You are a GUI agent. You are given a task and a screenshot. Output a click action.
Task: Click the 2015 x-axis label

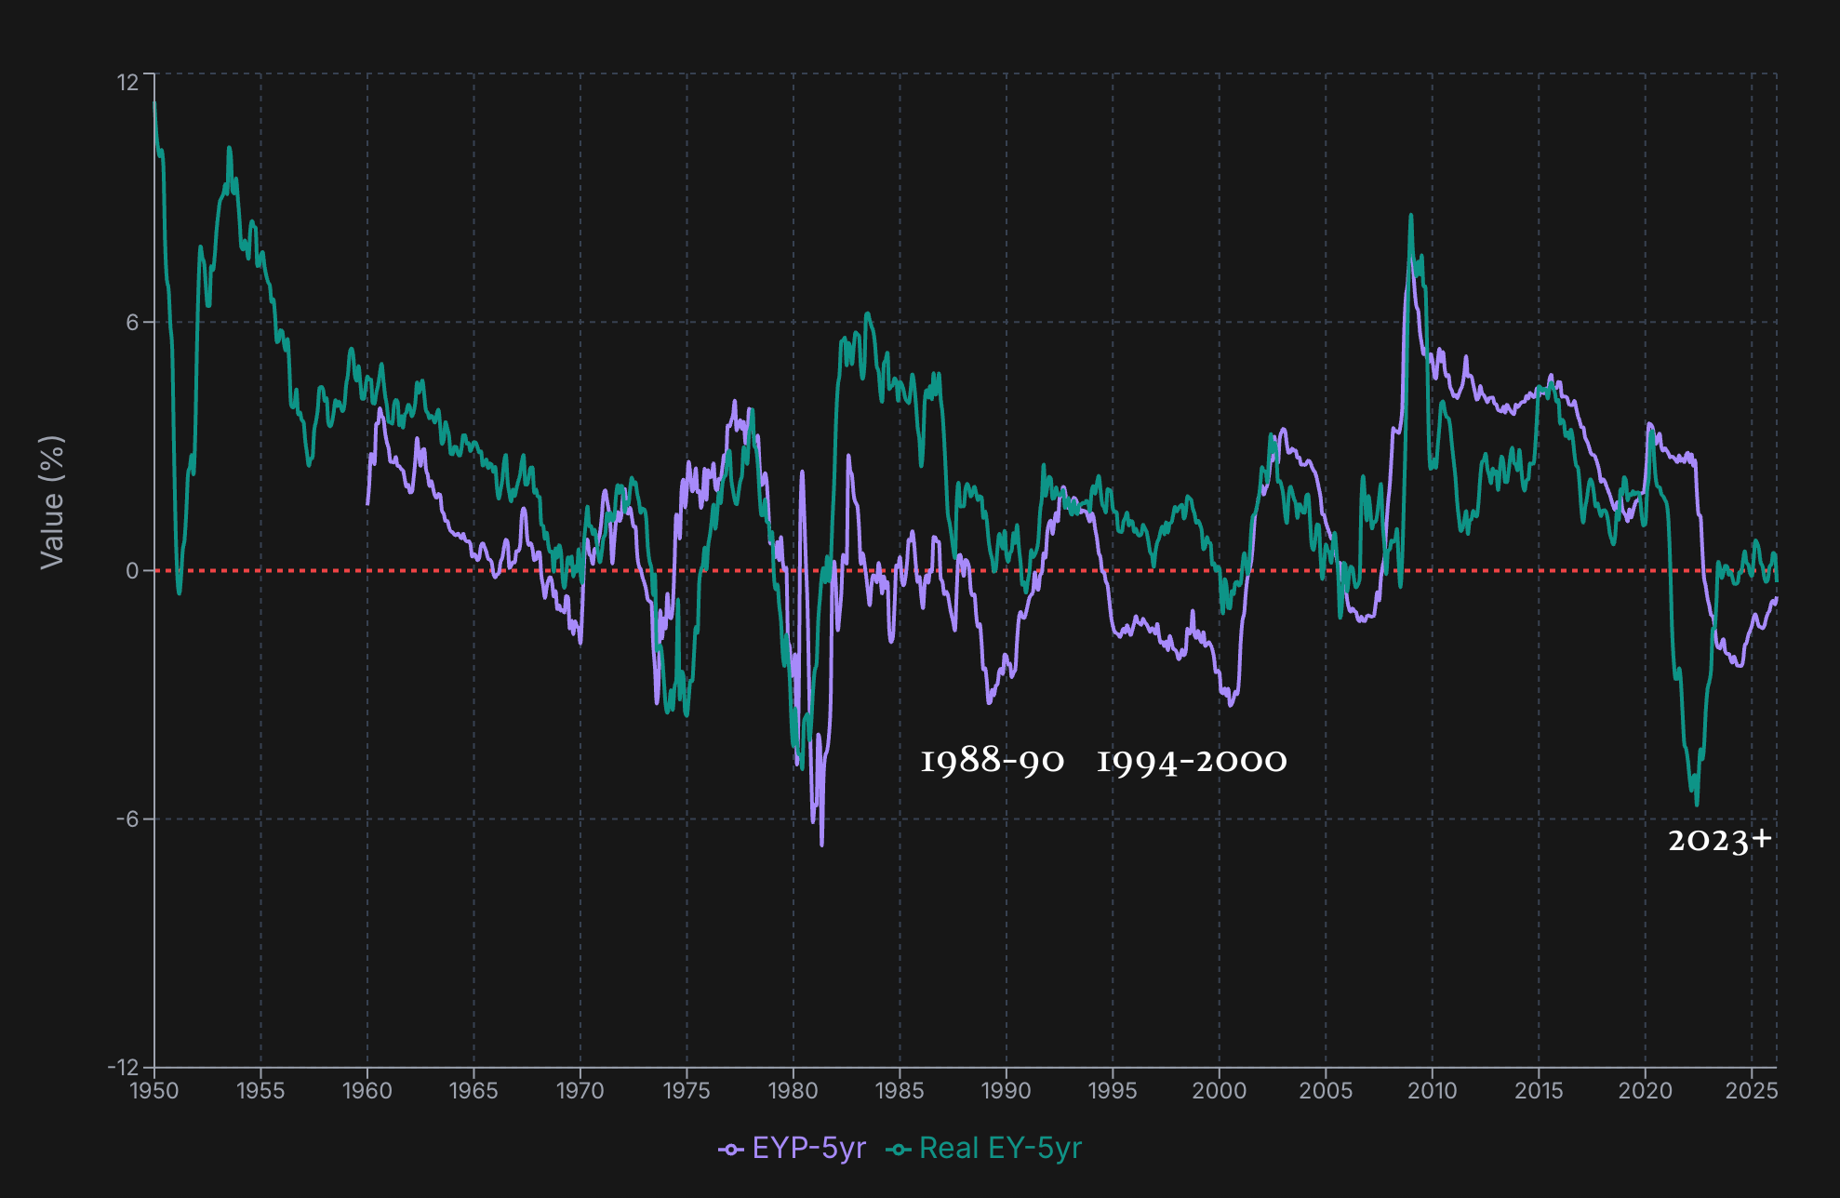pos(1539,1091)
